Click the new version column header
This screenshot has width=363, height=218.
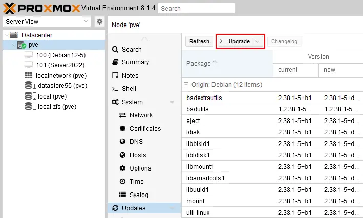tap(341, 70)
